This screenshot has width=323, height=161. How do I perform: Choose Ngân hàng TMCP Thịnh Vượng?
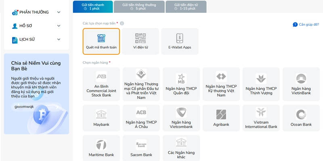261,84
